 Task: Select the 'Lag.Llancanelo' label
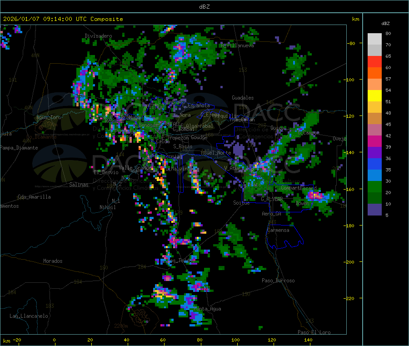click(29, 316)
